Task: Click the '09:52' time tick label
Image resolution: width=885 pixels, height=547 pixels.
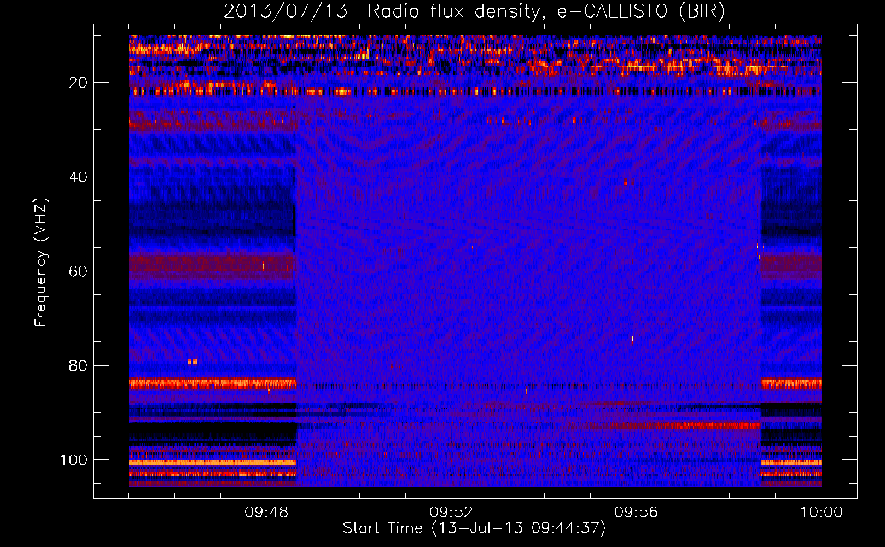Action: [x=451, y=513]
